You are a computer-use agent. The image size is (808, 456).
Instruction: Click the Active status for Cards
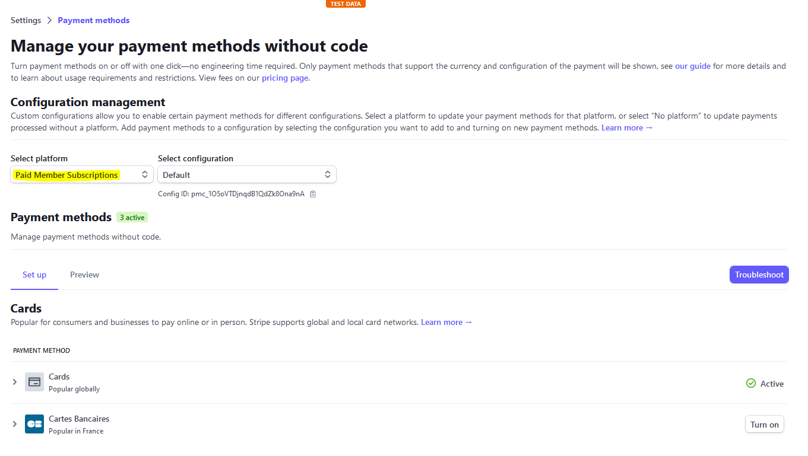click(765, 384)
